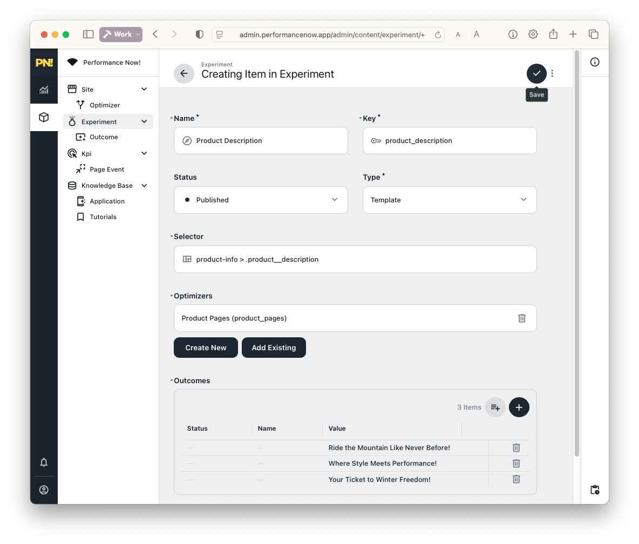
Task: Delete outcome 'Ride the Mountain Like Never Before!'
Action: pos(516,448)
